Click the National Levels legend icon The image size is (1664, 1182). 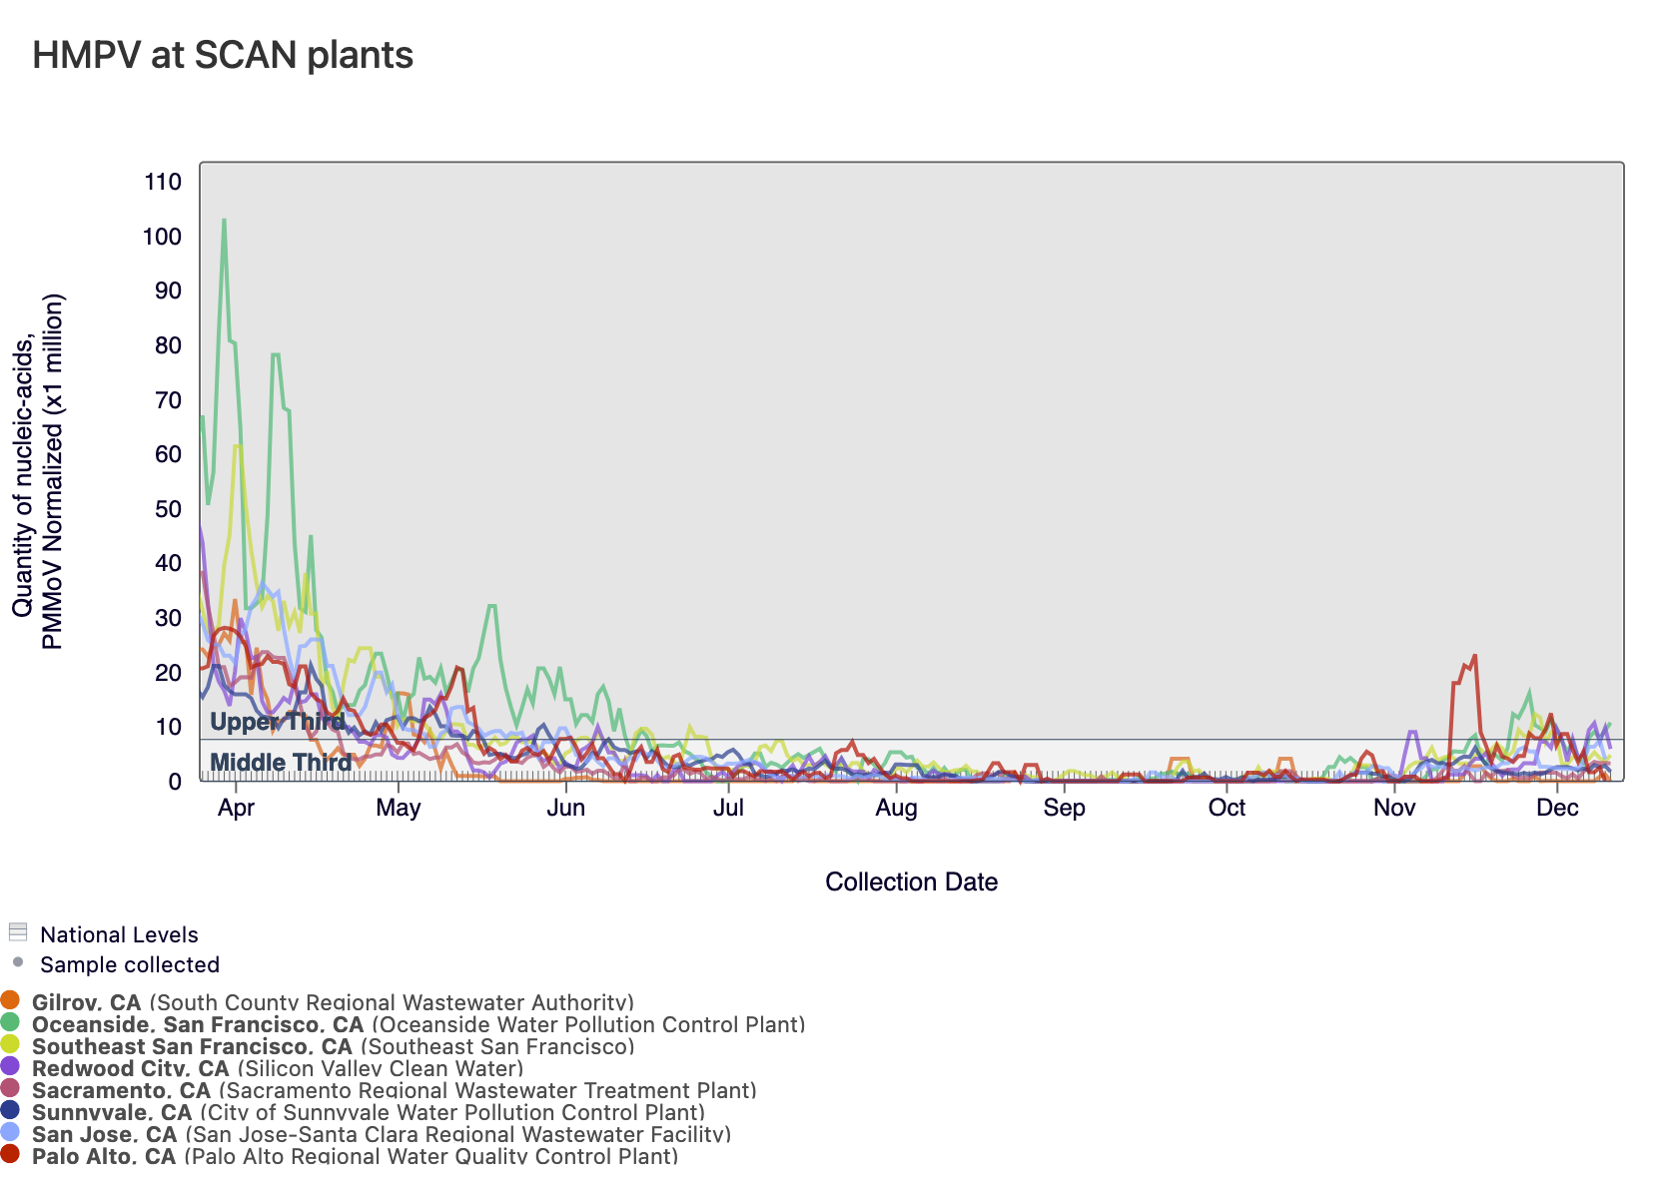click(17, 932)
